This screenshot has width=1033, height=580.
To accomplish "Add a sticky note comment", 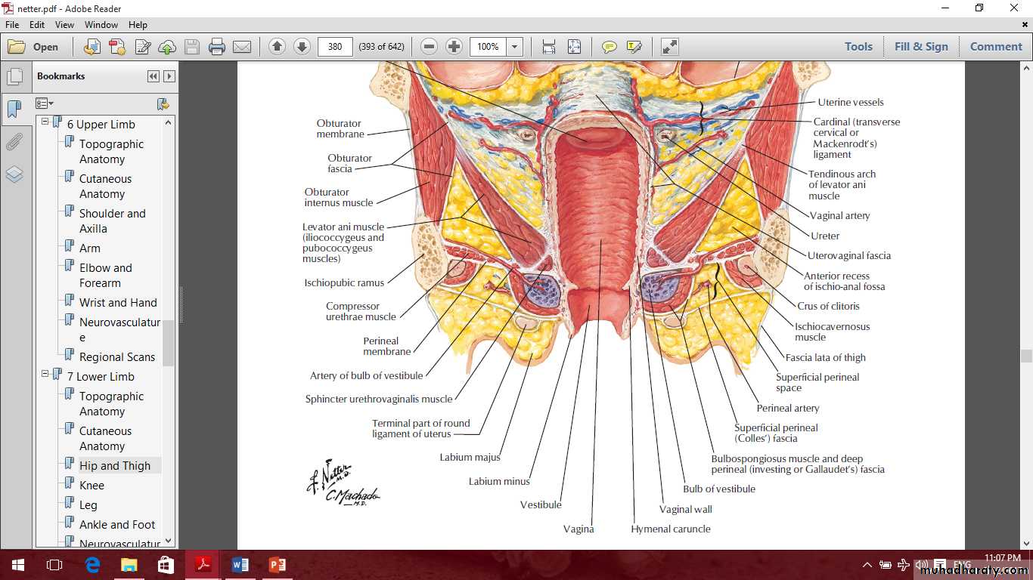I will point(609,47).
